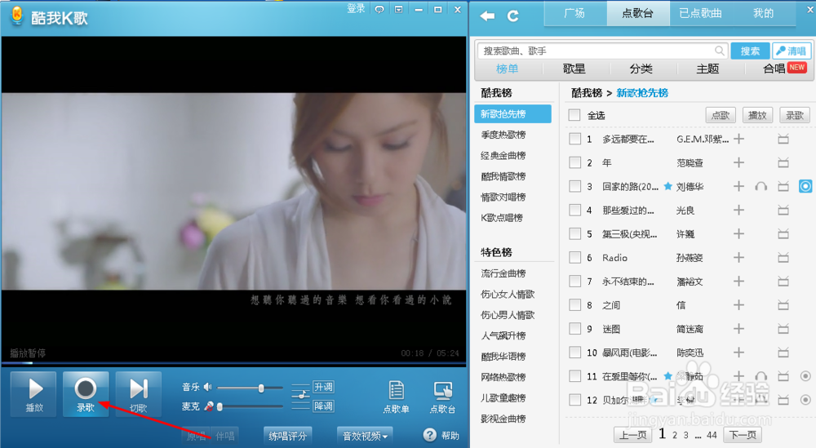Click the blue 搜索 search button

click(750, 51)
